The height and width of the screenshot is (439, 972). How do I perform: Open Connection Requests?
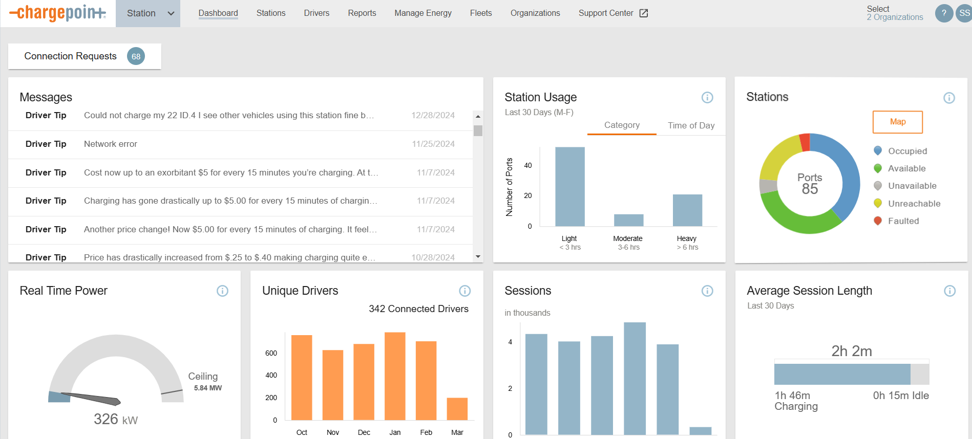84,56
